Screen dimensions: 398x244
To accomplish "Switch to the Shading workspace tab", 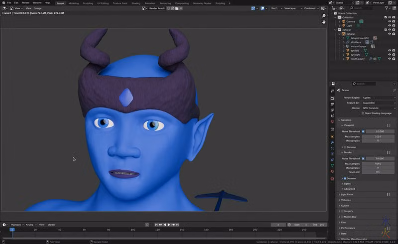I will tap(136, 3).
